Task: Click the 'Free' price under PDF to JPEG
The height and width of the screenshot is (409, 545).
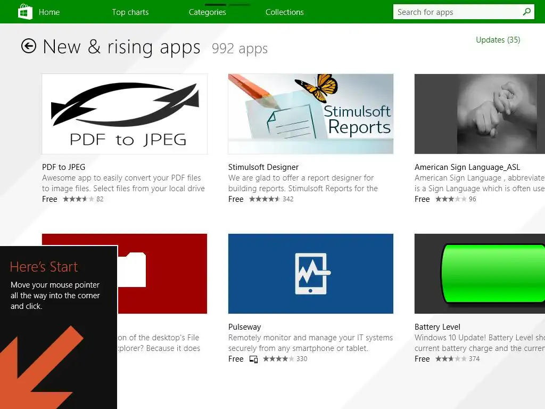Action: [49, 199]
